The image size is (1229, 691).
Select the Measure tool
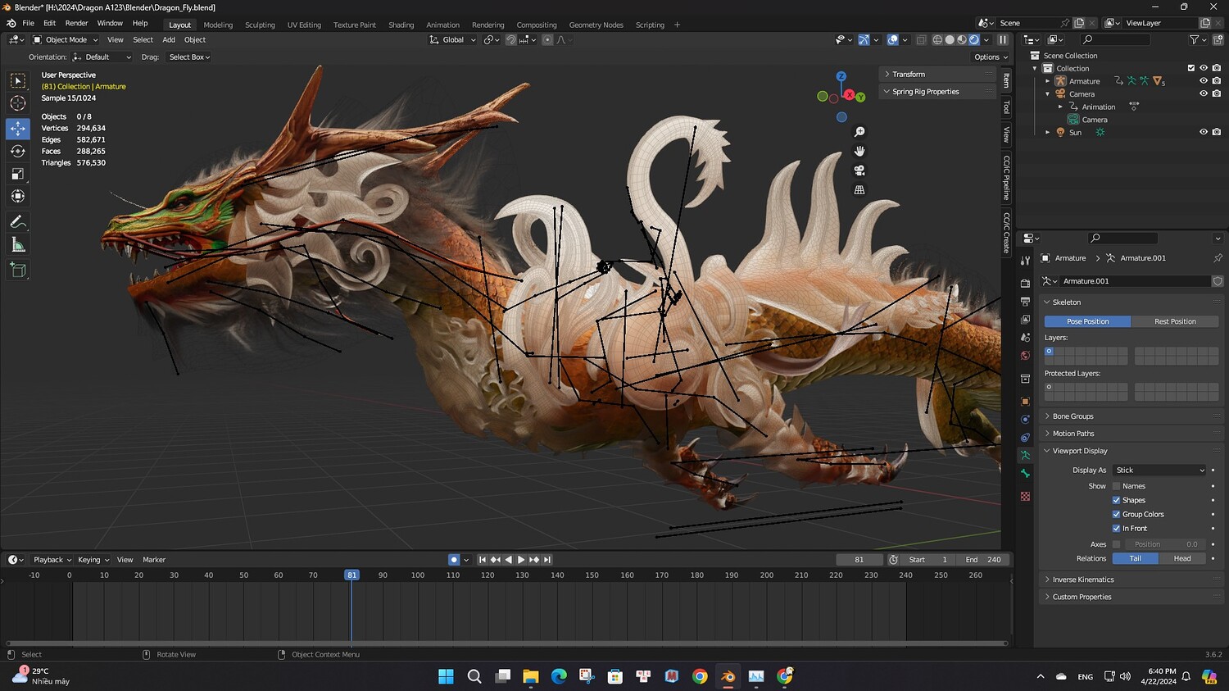tap(18, 245)
